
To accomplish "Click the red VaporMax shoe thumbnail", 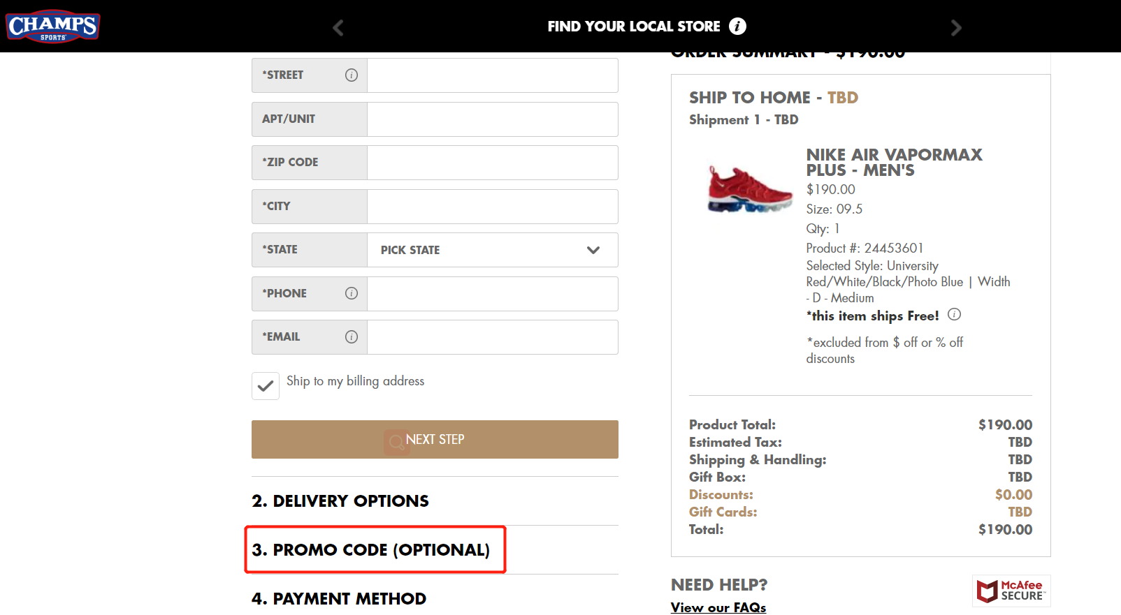I will (750, 189).
